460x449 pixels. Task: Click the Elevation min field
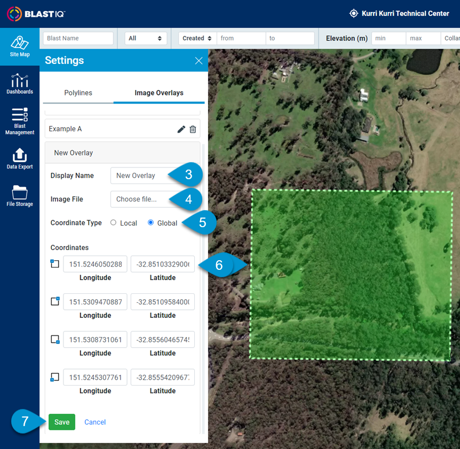tap(388, 38)
